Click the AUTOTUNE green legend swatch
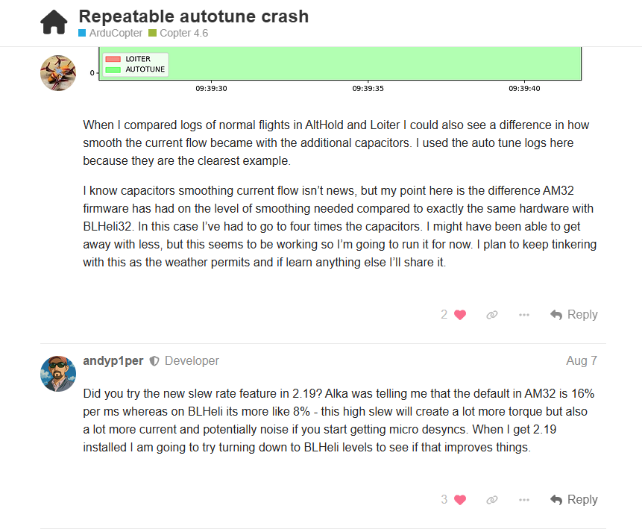642x532 pixels. pos(113,69)
